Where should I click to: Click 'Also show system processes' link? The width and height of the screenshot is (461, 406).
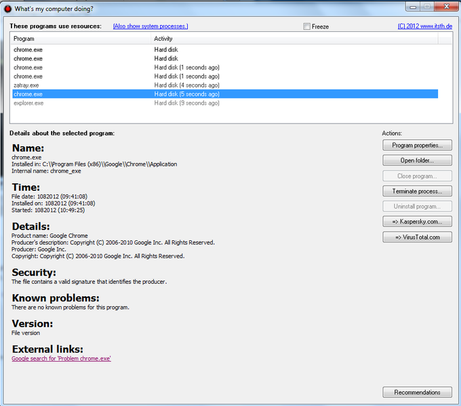(151, 26)
